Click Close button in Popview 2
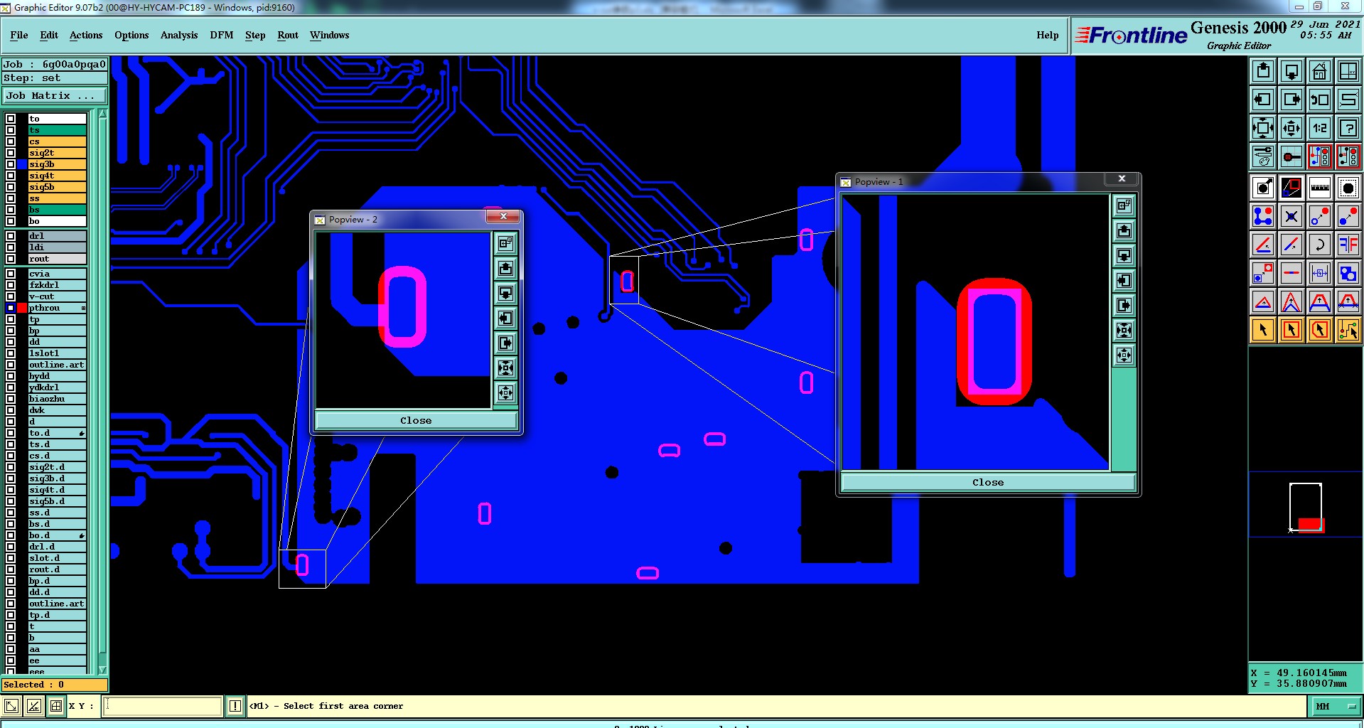Viewport: 1364px width, 728px height. click(x=416, y=420)
